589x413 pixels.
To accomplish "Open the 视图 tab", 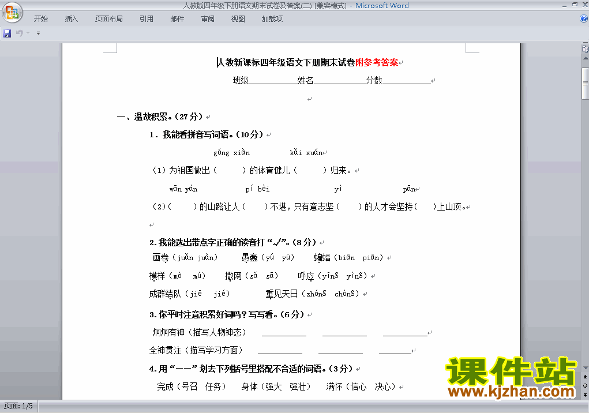I will pos(238,19).
